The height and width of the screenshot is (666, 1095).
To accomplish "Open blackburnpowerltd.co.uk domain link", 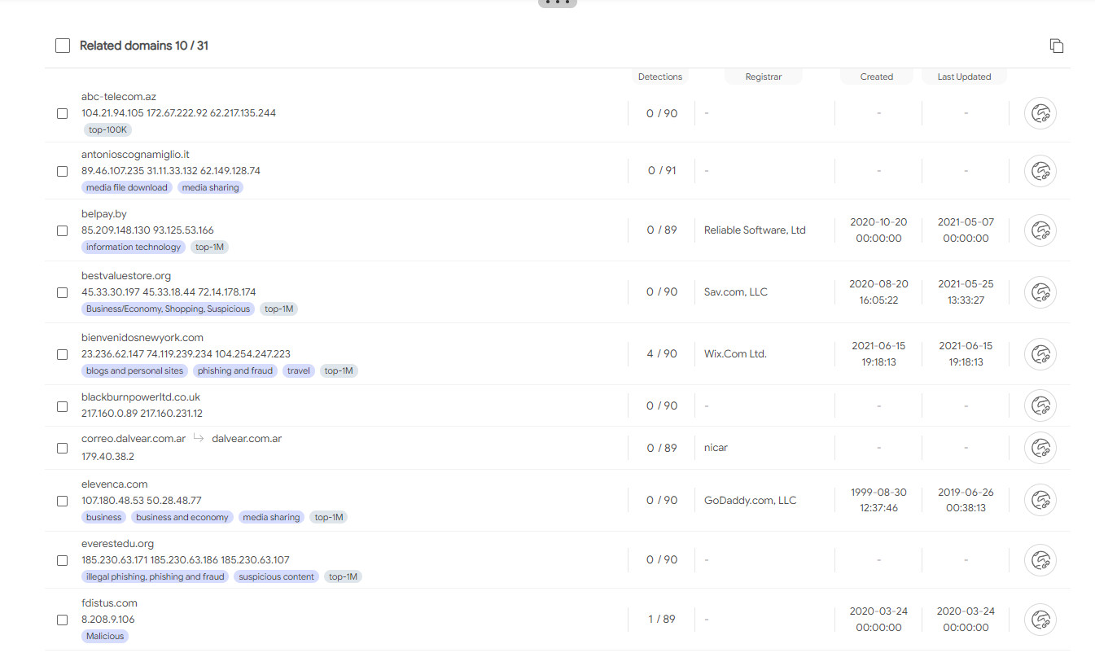I will [141, 397].
